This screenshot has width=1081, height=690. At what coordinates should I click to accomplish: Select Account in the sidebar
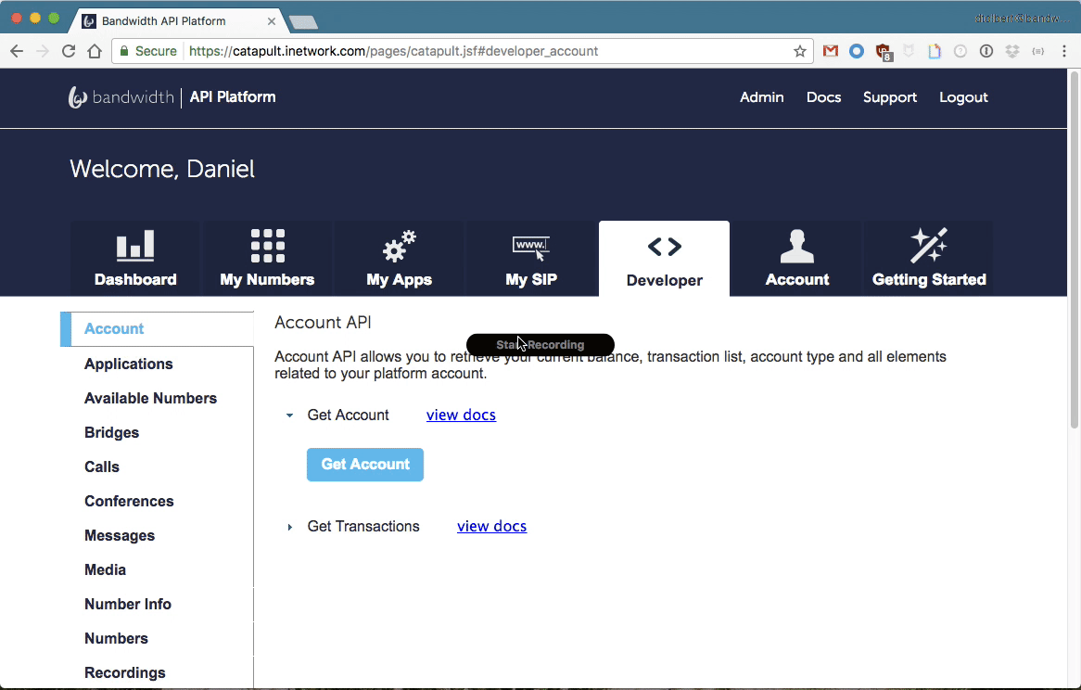tap(158, 329)
